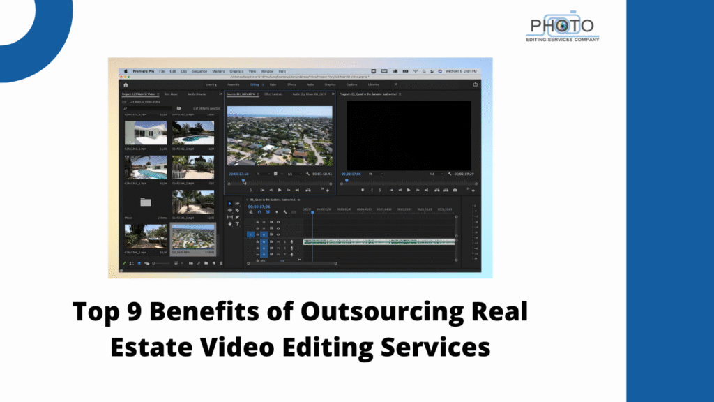Image resolution: width=714 pixels, height=402 pixels.
Task: Toggle Snap magnet in timeline
Action: [259, 212]
